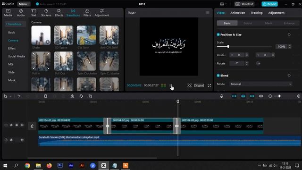302x170 pixels.
Task: Open the Blend Mode Normal dropdown
Action: pyautogui.click(x=261, y=84)
